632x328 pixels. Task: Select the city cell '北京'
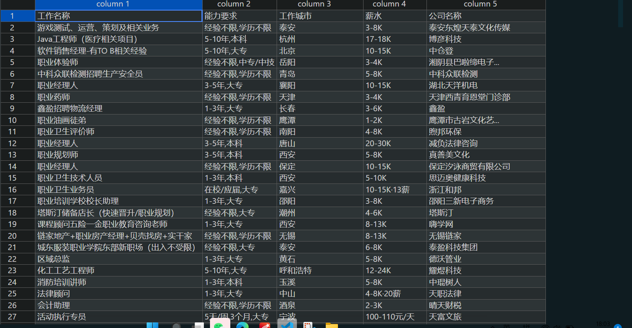[320, 51]
